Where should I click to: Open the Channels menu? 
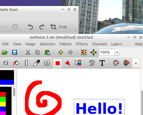click(x=100, y=44)
